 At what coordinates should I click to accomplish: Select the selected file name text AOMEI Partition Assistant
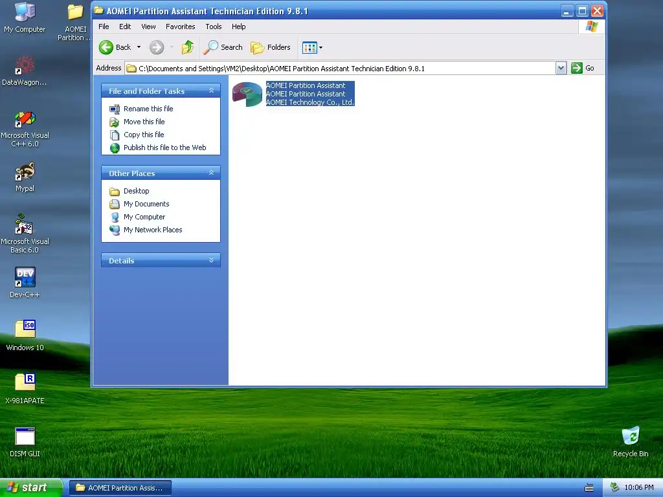pyautogui.click(x=306, y=85)
